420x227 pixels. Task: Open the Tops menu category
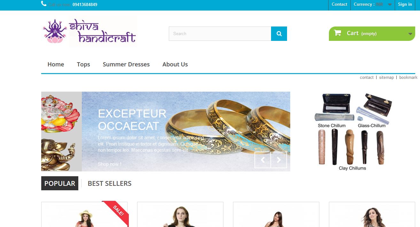pyautogui.click(x=83, y=64)
